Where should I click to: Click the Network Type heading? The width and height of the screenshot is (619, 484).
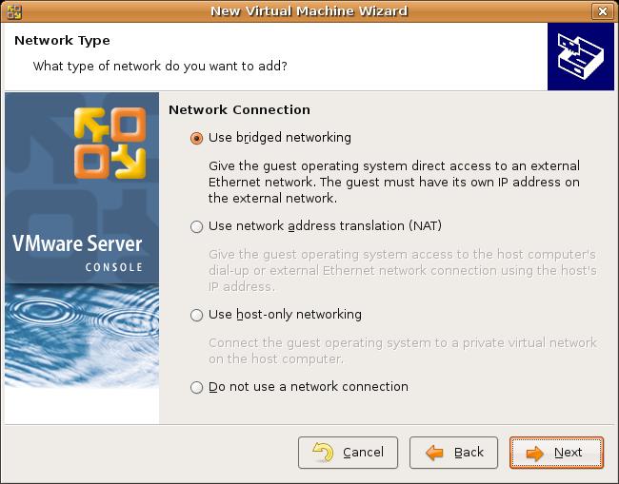coord(62,40)
